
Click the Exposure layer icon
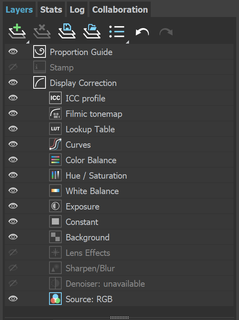tap(55, 206)
